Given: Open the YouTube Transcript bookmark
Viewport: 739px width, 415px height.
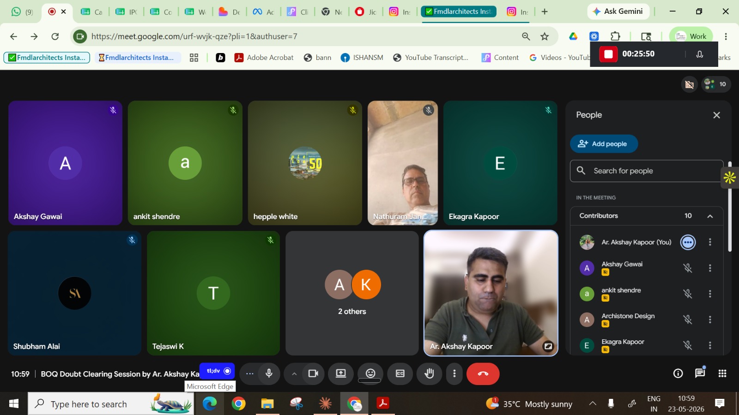Looking at the screenshot, I should (430, 58).
